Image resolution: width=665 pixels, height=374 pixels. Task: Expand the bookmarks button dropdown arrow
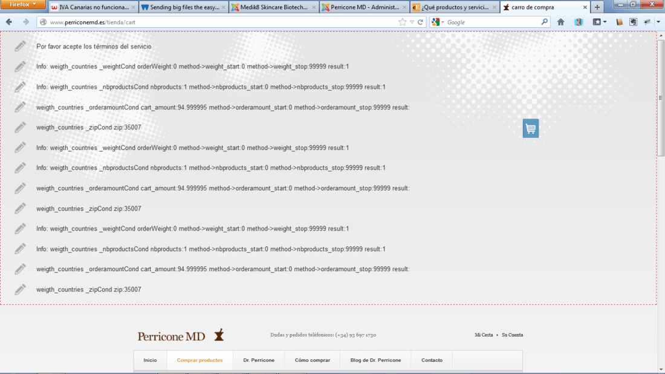(x=605, y=22)
